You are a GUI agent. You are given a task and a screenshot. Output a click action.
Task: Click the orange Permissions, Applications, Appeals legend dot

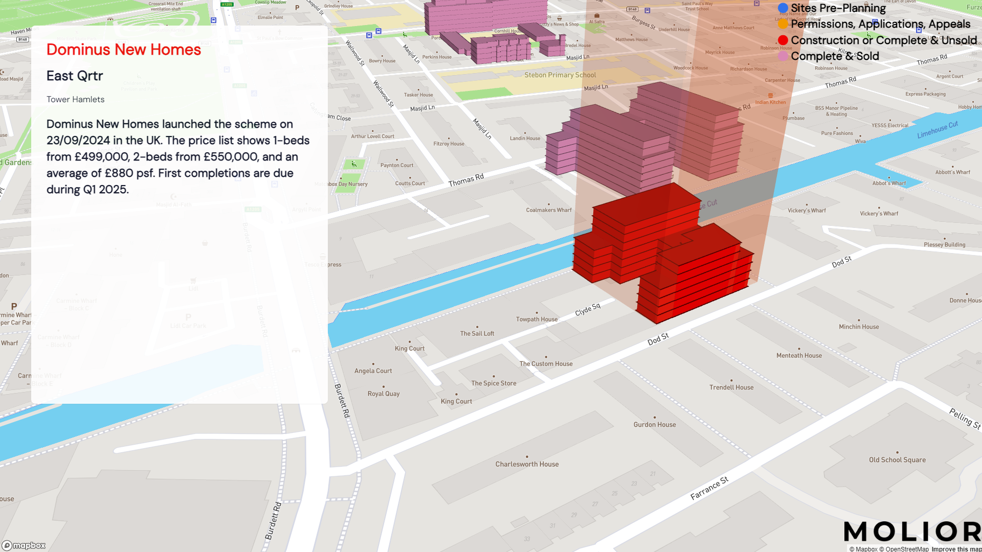pyautogui.click(x=783, y=24)
